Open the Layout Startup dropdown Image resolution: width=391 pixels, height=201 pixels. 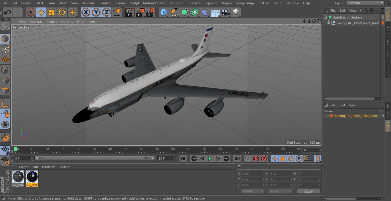366,3
